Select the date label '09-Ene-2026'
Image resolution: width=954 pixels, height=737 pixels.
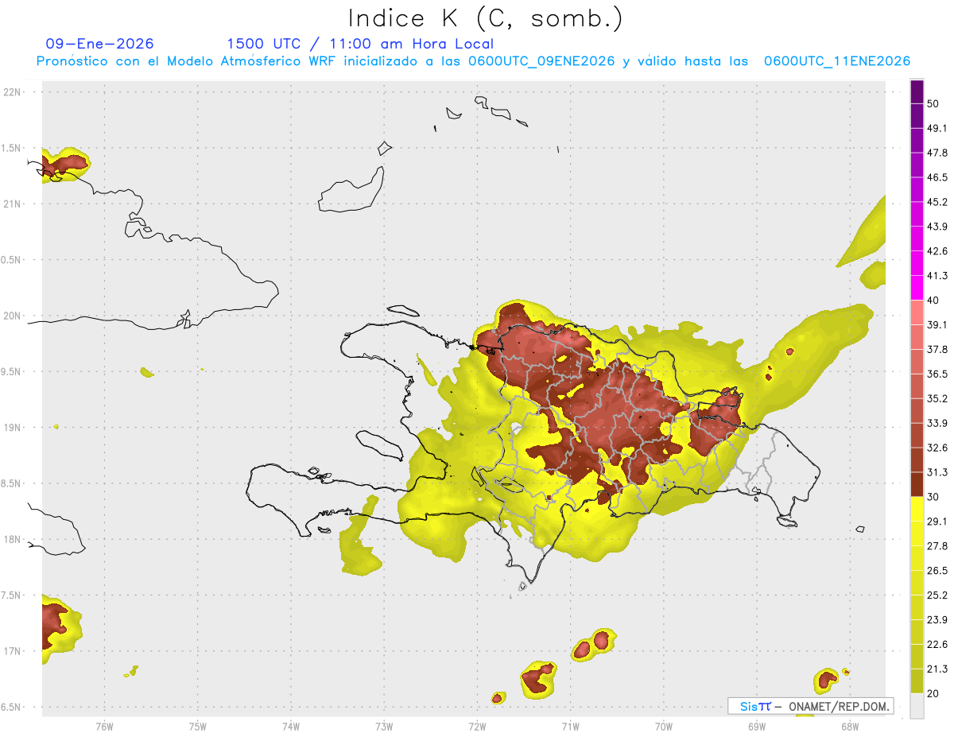click(x=100, y=44)
